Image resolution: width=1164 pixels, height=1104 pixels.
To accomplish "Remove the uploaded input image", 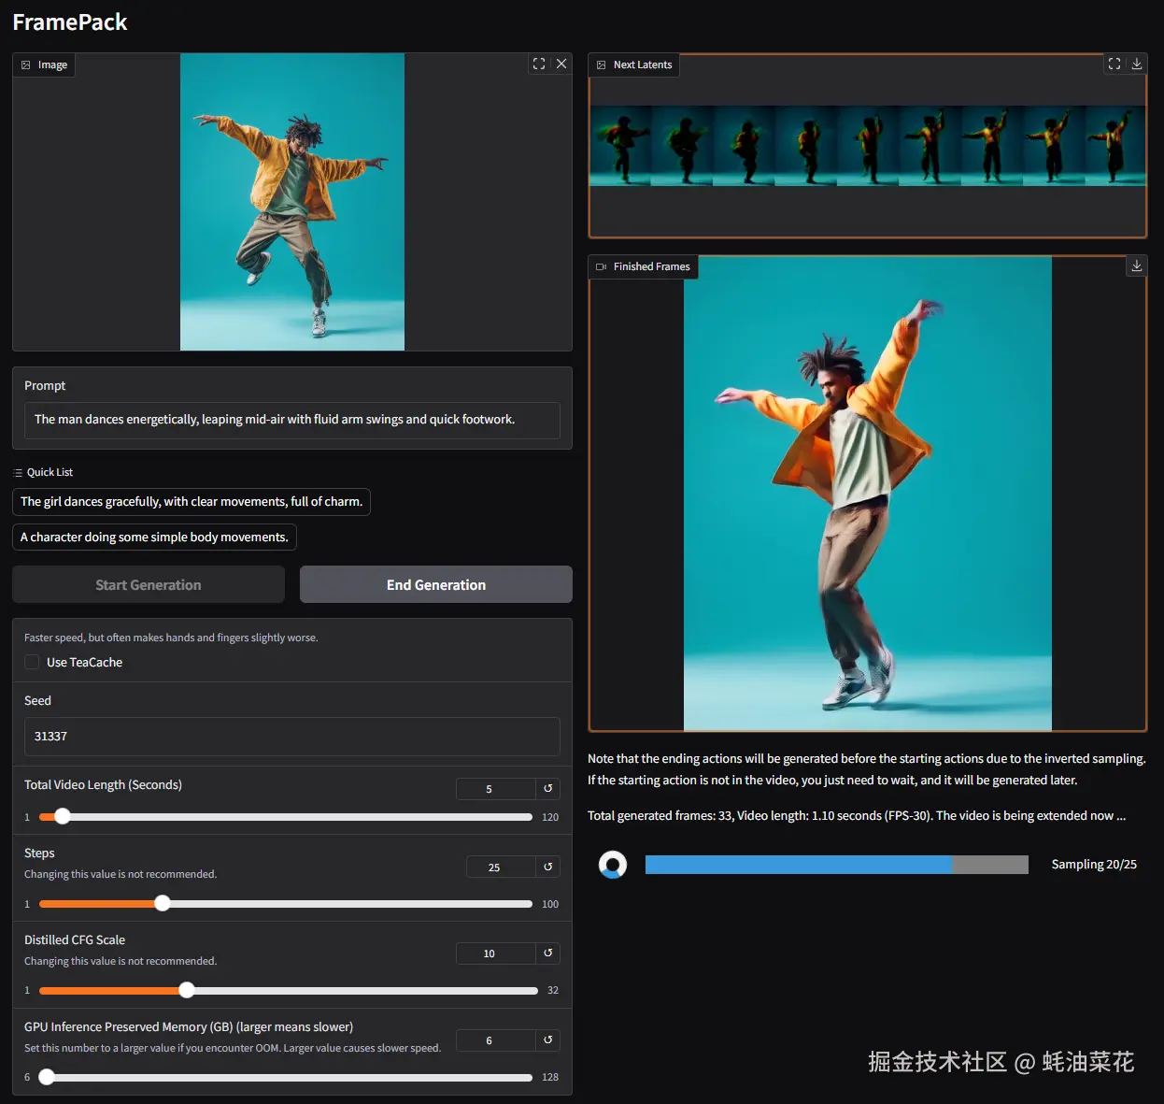I will pos(561,64).
